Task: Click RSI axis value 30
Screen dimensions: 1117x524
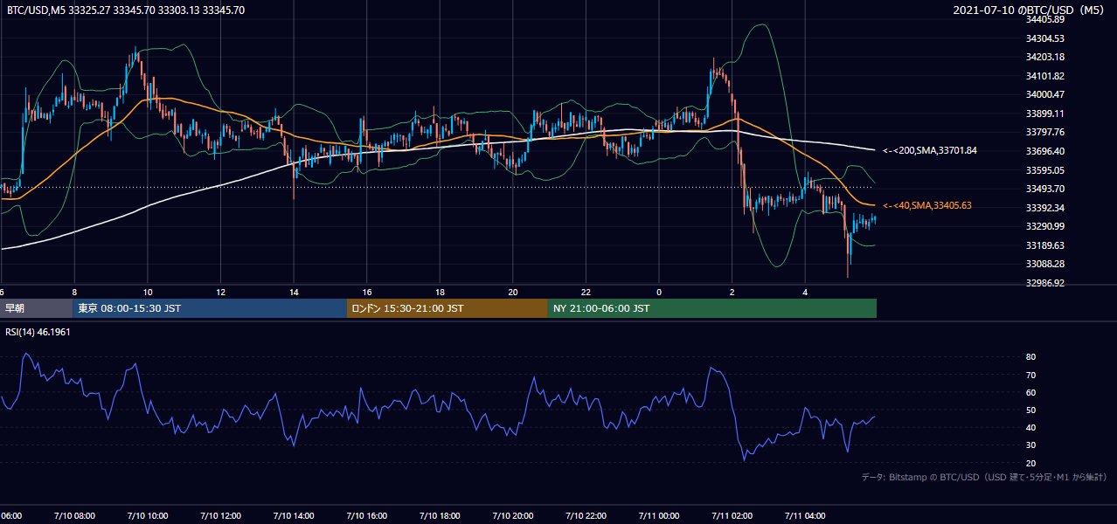Action: [x=1031, y=445]
